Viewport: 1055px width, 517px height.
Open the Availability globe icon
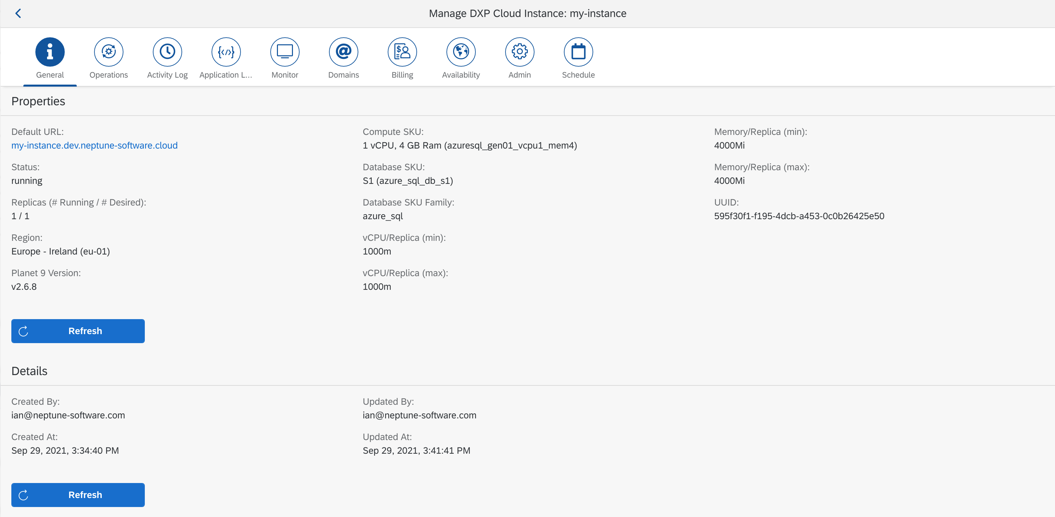point(461,52)
